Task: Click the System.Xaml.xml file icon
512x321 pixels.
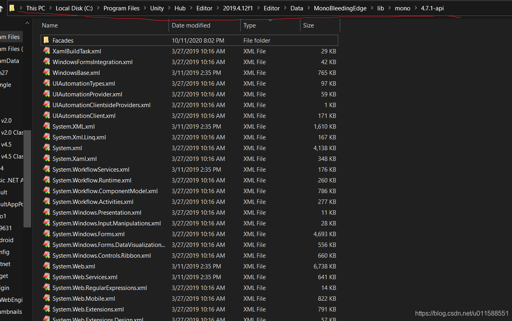Action: [46, 159]
